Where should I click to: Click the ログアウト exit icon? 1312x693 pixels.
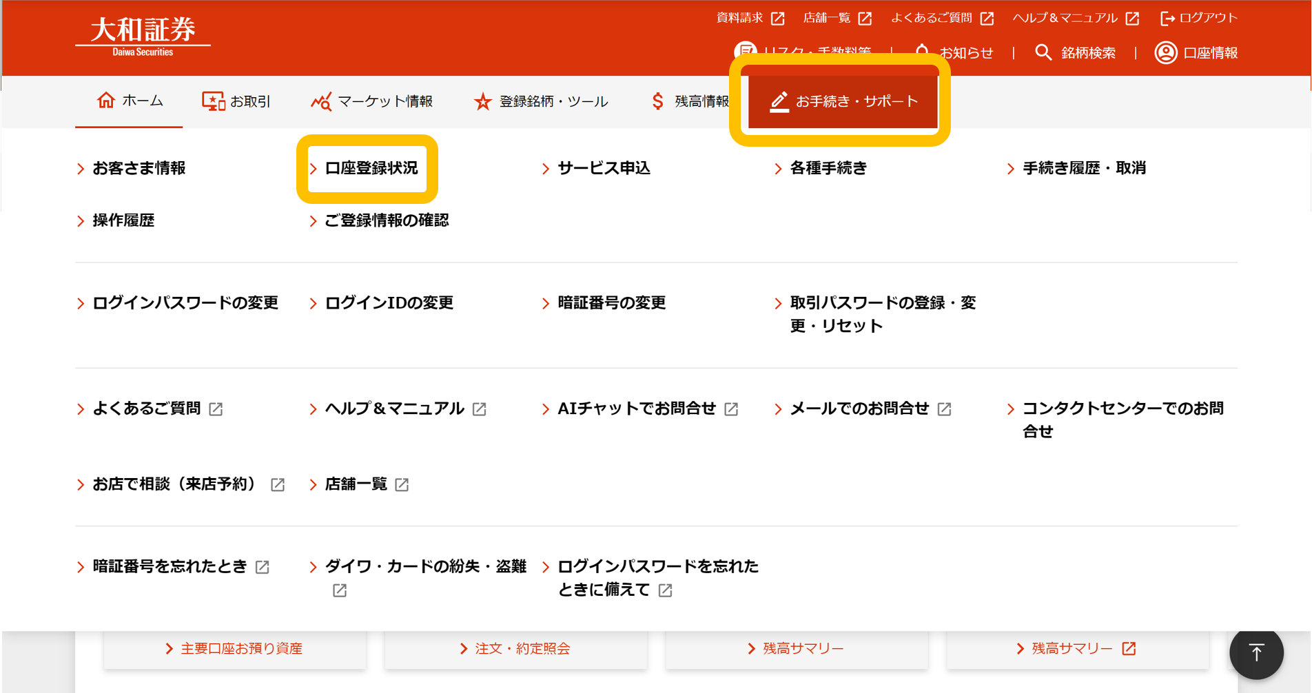[x=1167, y=19]
